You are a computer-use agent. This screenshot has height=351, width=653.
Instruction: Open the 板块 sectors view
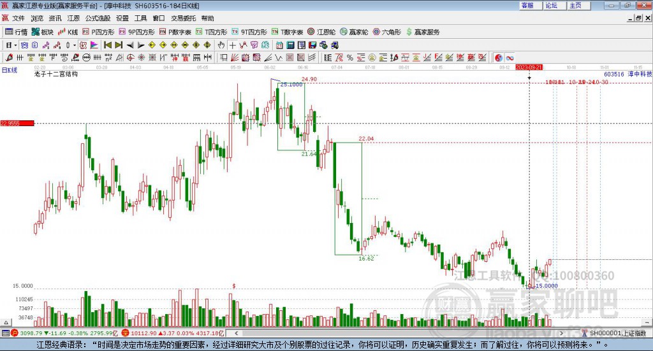(43, 32)
